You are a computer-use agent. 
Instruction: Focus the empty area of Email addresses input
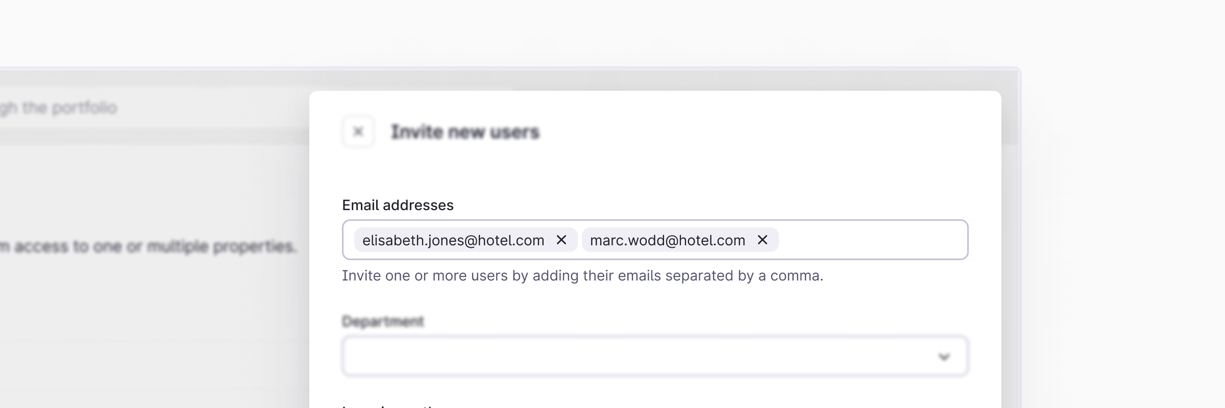point(873,240)
